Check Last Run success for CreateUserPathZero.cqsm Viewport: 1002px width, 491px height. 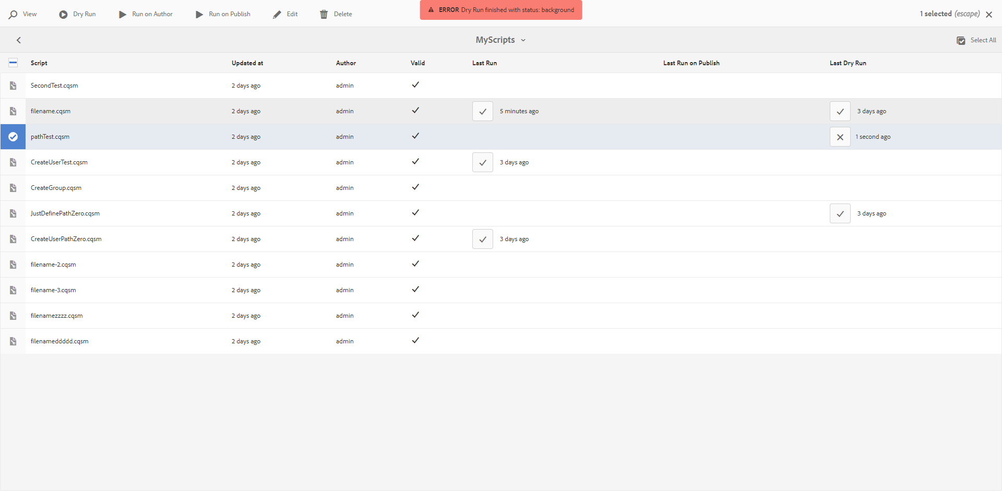482,238
